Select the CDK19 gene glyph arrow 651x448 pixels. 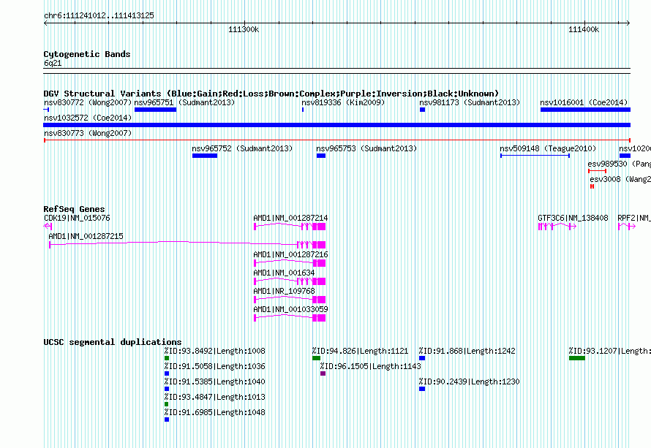point(48,227)
